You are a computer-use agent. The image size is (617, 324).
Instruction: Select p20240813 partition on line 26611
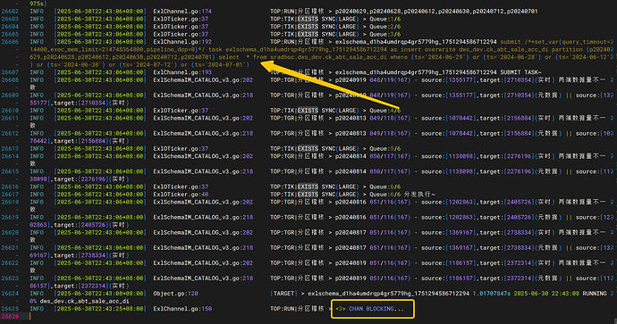point(351,118)
